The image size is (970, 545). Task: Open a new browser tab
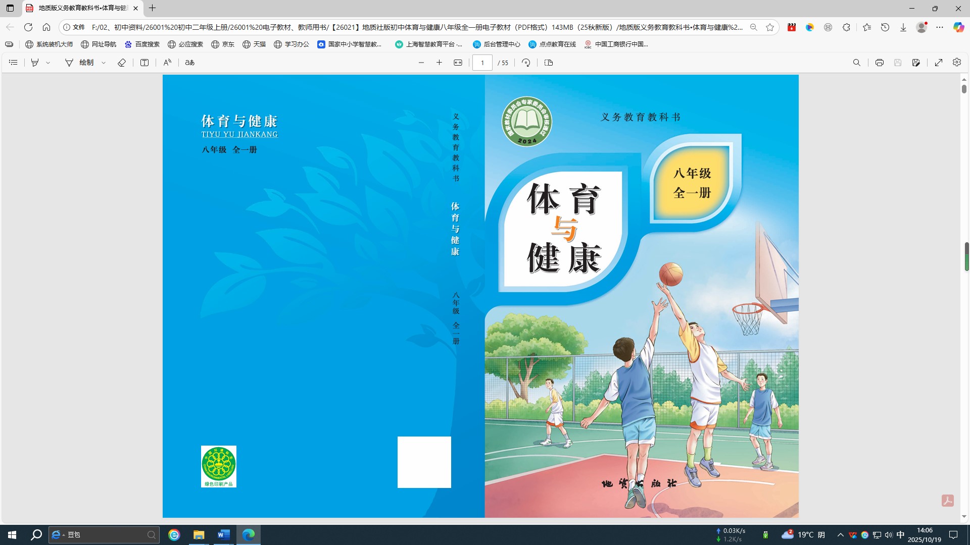pyautogui.click(x=152, y=8)
